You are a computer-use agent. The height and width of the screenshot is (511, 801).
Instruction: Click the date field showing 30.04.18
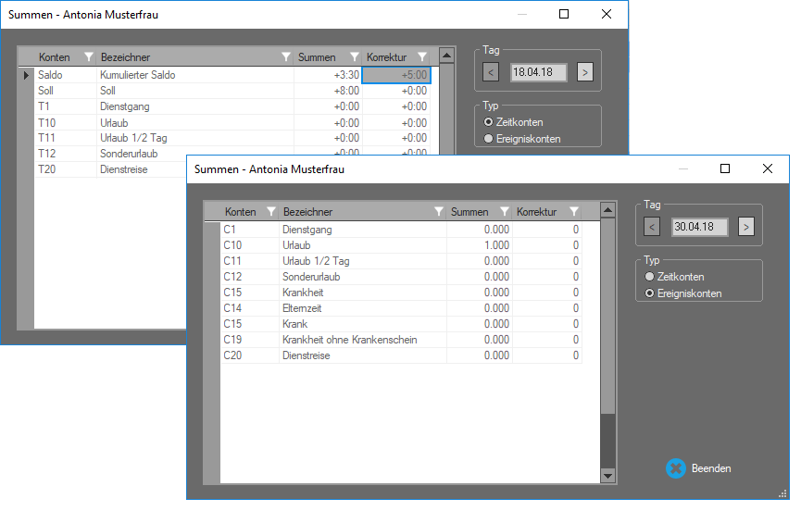pos(699,227)
